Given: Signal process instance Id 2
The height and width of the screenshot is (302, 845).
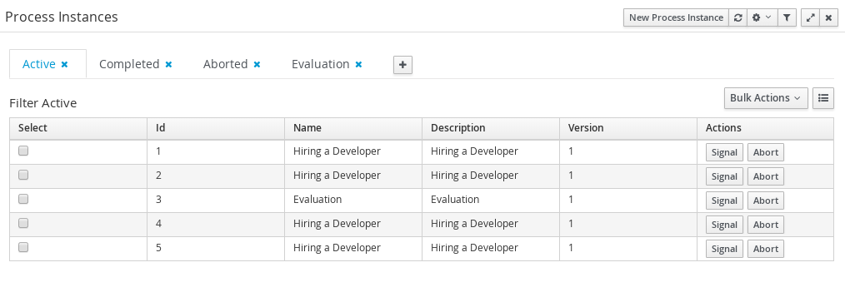Looking at the screenshot, I should click(x=724, y=176).
